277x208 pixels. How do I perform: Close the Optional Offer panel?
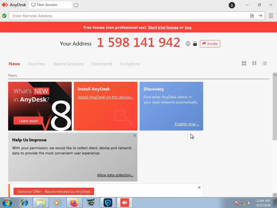coord(199,187)
